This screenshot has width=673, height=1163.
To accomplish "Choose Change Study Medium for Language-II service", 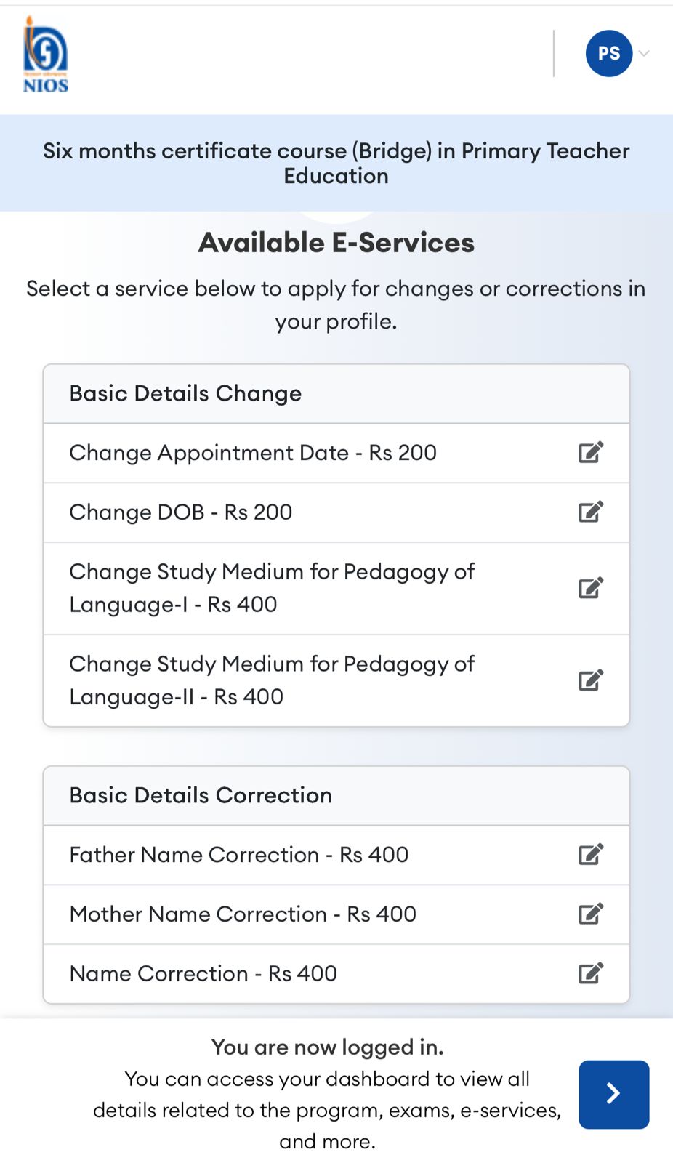I will tap(272, 680).
